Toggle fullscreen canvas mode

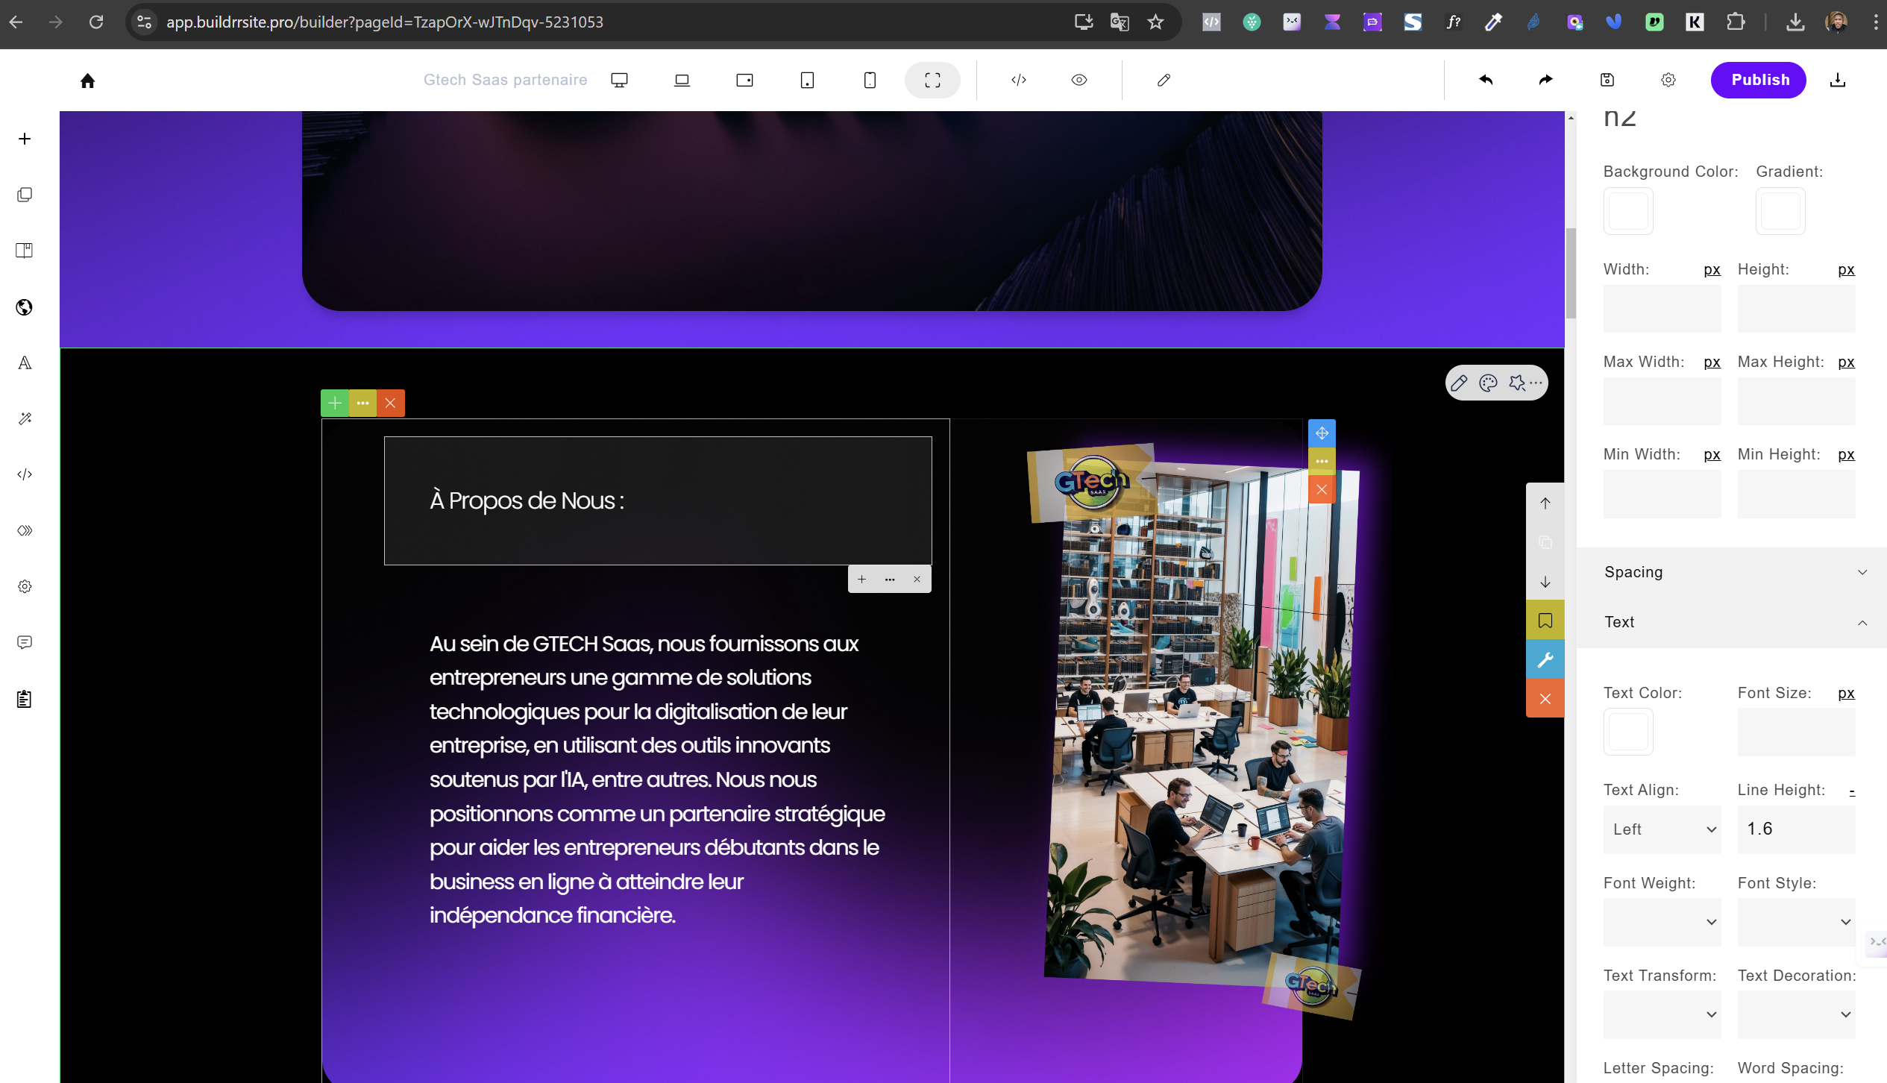coord(932,80)
